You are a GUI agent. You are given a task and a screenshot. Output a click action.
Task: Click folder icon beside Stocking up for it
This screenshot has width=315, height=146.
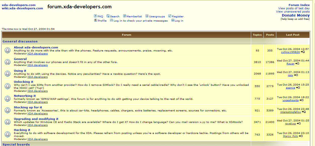click(x=8, y=110)
